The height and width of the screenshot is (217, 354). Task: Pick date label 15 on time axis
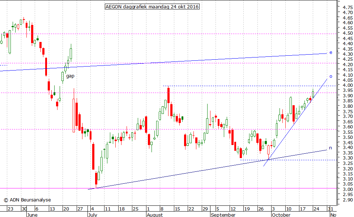click(x=177, y=209)
